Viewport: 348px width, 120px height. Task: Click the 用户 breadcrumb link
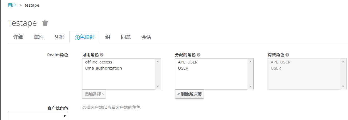(12, 5)
